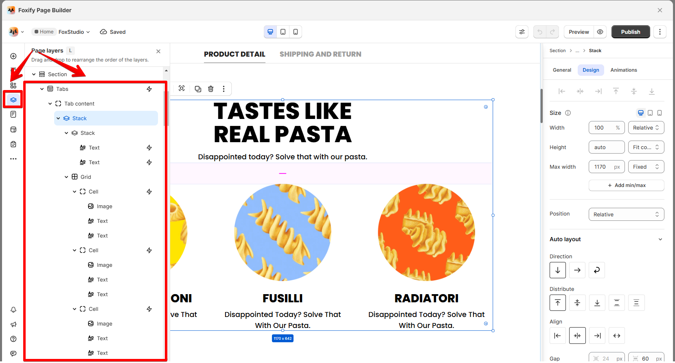Close the Page layers panel
This screenshot has height=363, width=675.
[158, 51]
